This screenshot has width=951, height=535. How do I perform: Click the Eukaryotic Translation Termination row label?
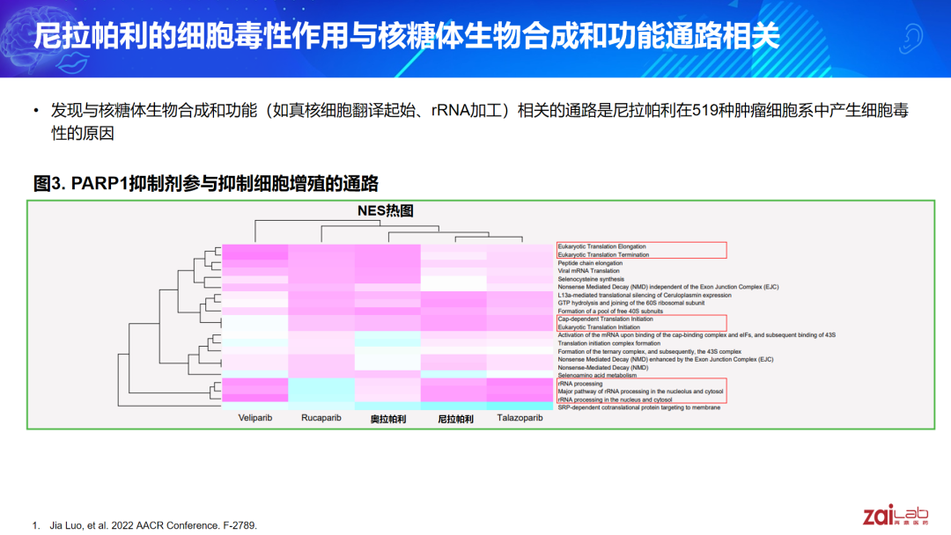click(603, 254)
